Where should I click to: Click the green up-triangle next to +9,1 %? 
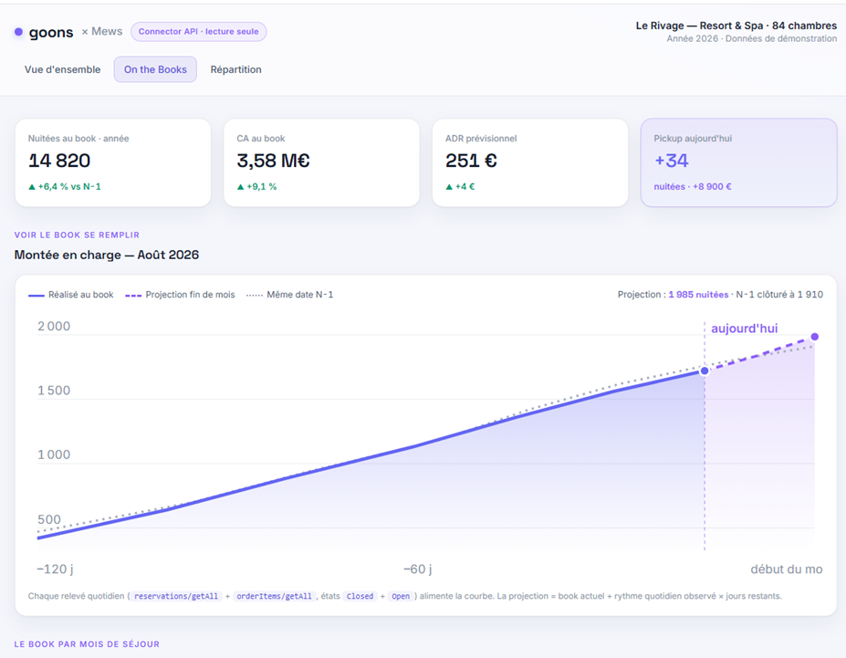tap(240, 186)
